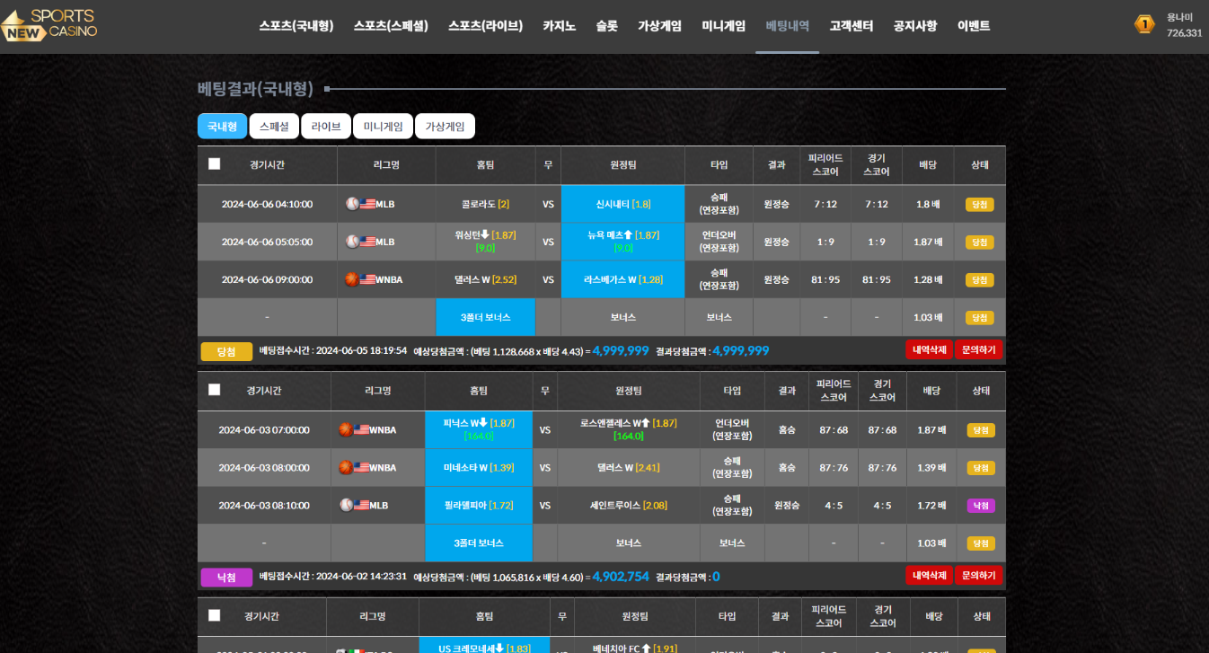The image size is (1209, 653).
Task: Open 이벤트 menu
Action: click(x=974, y=26)
